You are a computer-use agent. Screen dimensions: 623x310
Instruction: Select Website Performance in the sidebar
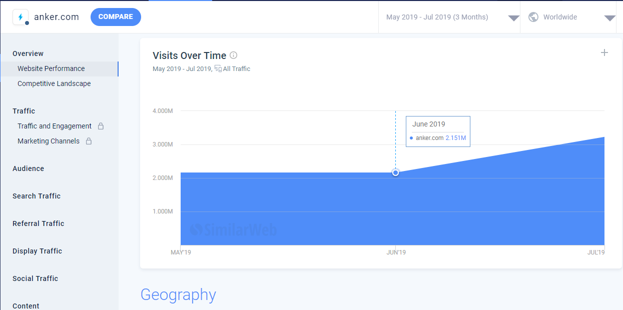[51, 68]
